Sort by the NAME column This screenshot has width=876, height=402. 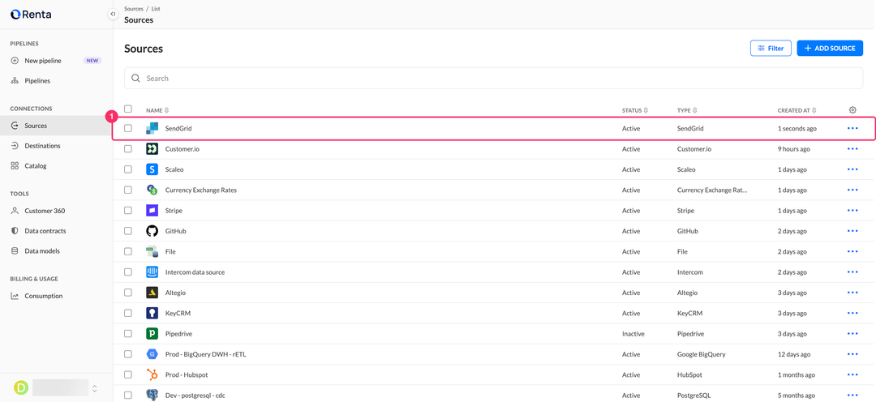point(157,110)
